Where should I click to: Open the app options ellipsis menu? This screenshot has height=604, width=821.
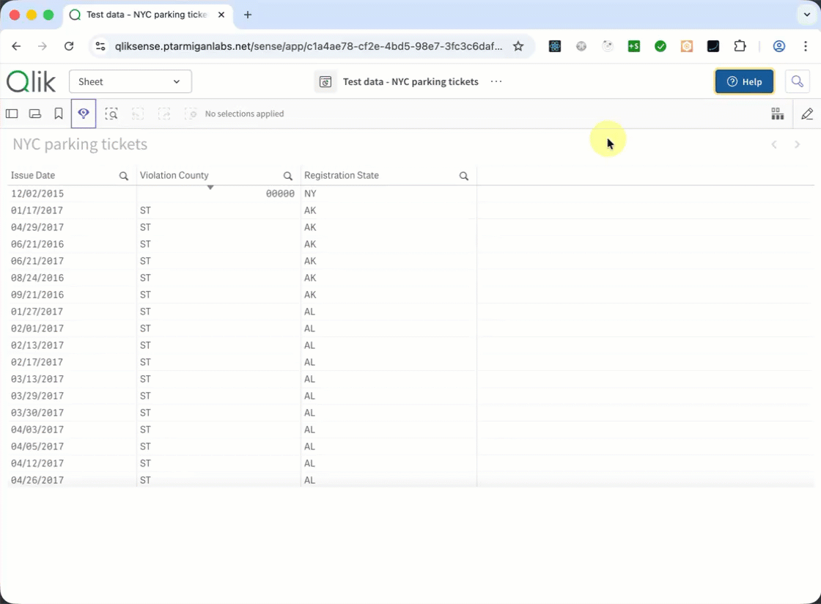click(496, 81)
